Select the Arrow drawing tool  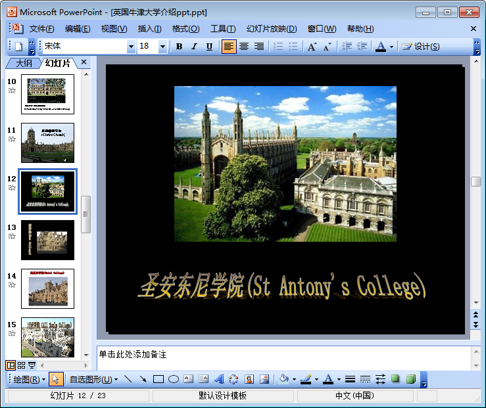(x=143, y=379)
